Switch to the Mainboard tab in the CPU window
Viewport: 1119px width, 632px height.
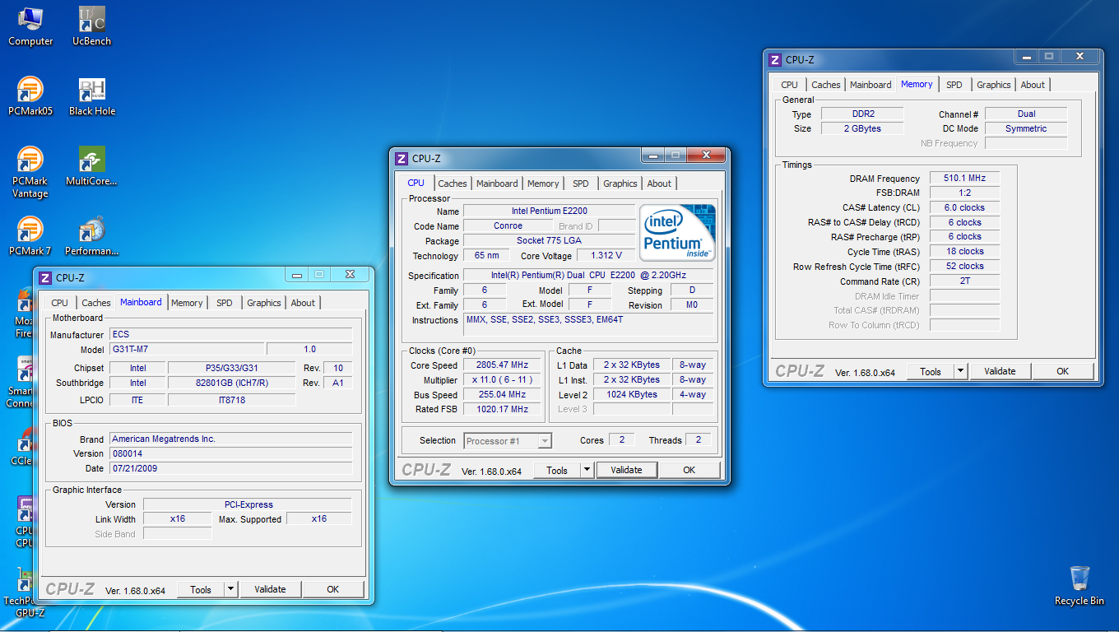click(x=498, y=184)
